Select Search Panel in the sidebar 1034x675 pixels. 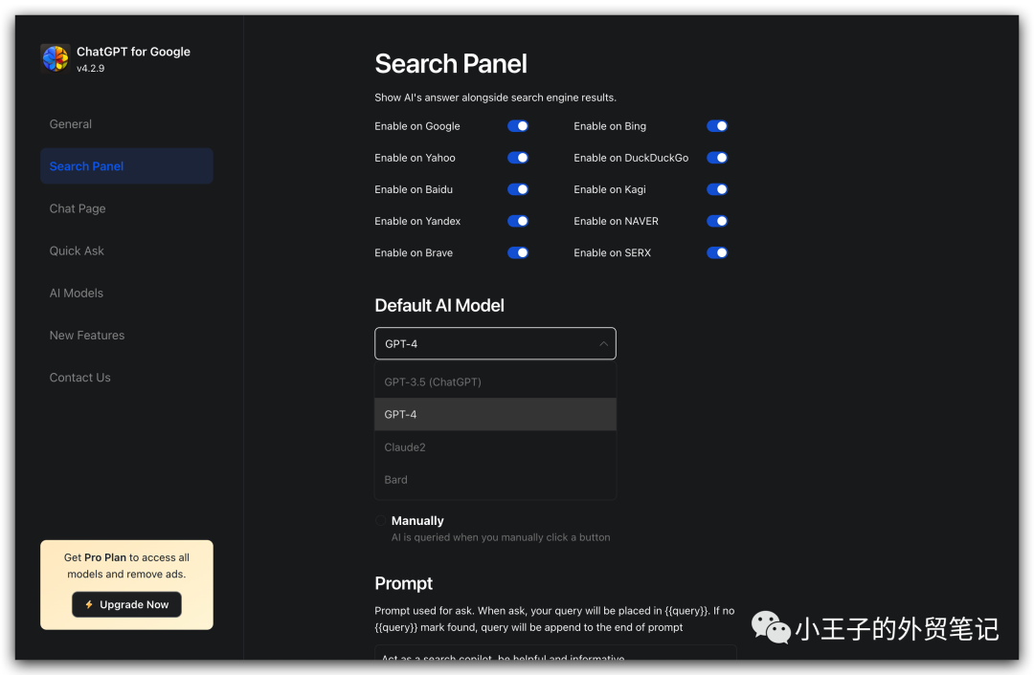click(126, 166)
